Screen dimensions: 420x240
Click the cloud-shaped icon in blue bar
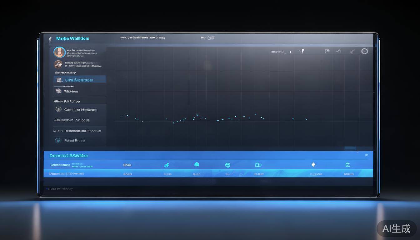tap(197, 164)
